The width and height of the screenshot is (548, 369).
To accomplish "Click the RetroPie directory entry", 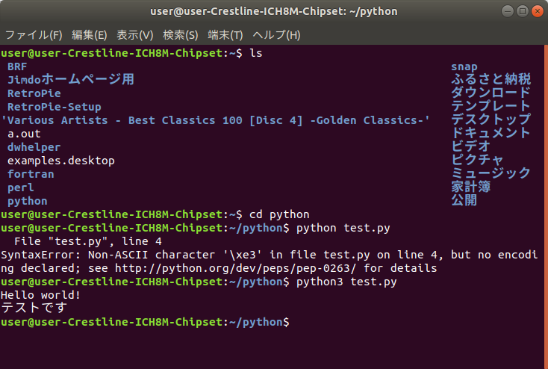I will [x=34, y=93].
